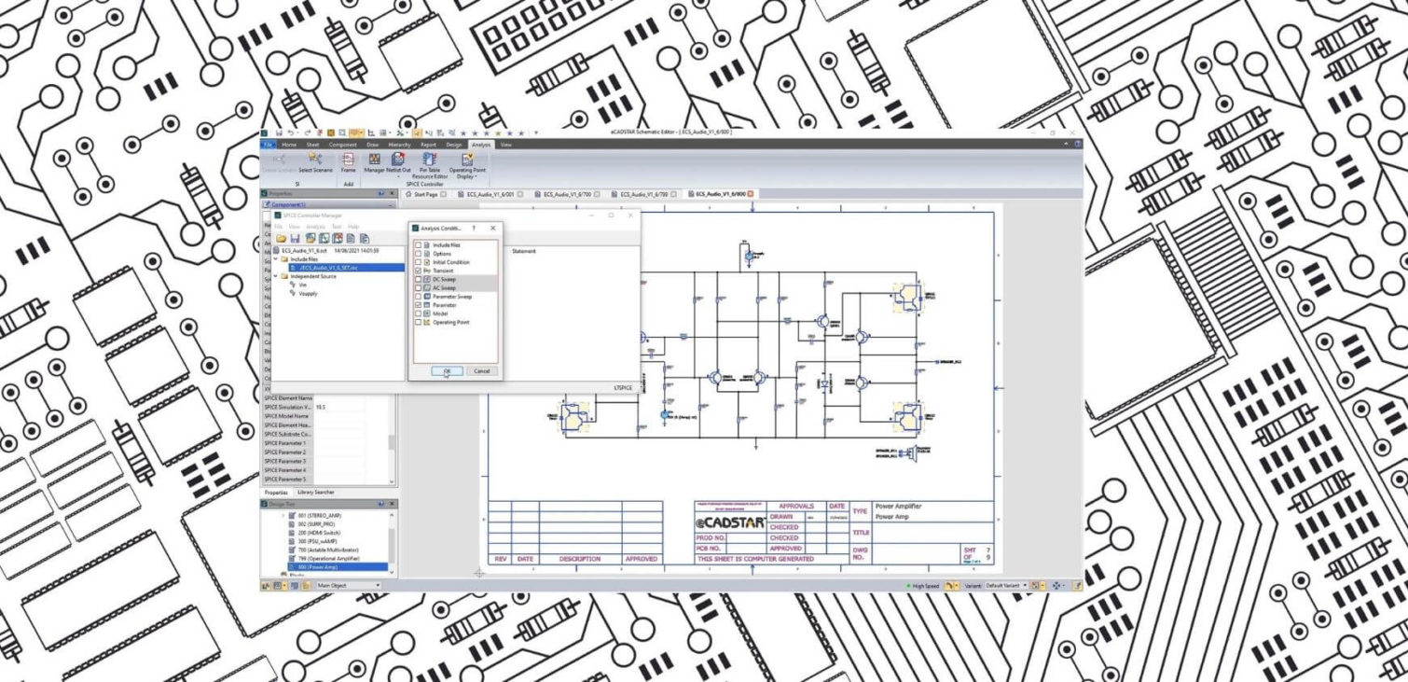This screenshot has width=1408, height=682.
Task: Click the fourth toolbar icon in SPICE Manager
Action: [x=324, y=238]
